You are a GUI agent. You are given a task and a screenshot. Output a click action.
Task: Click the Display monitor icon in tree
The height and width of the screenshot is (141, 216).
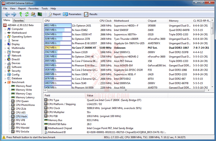9,44
